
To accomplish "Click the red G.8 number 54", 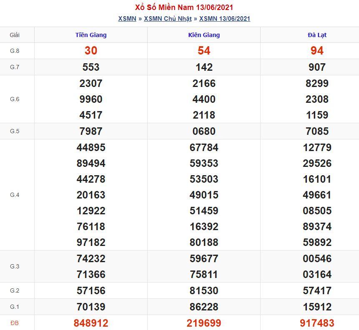I will pyautogui.click(x=204, y=50).
